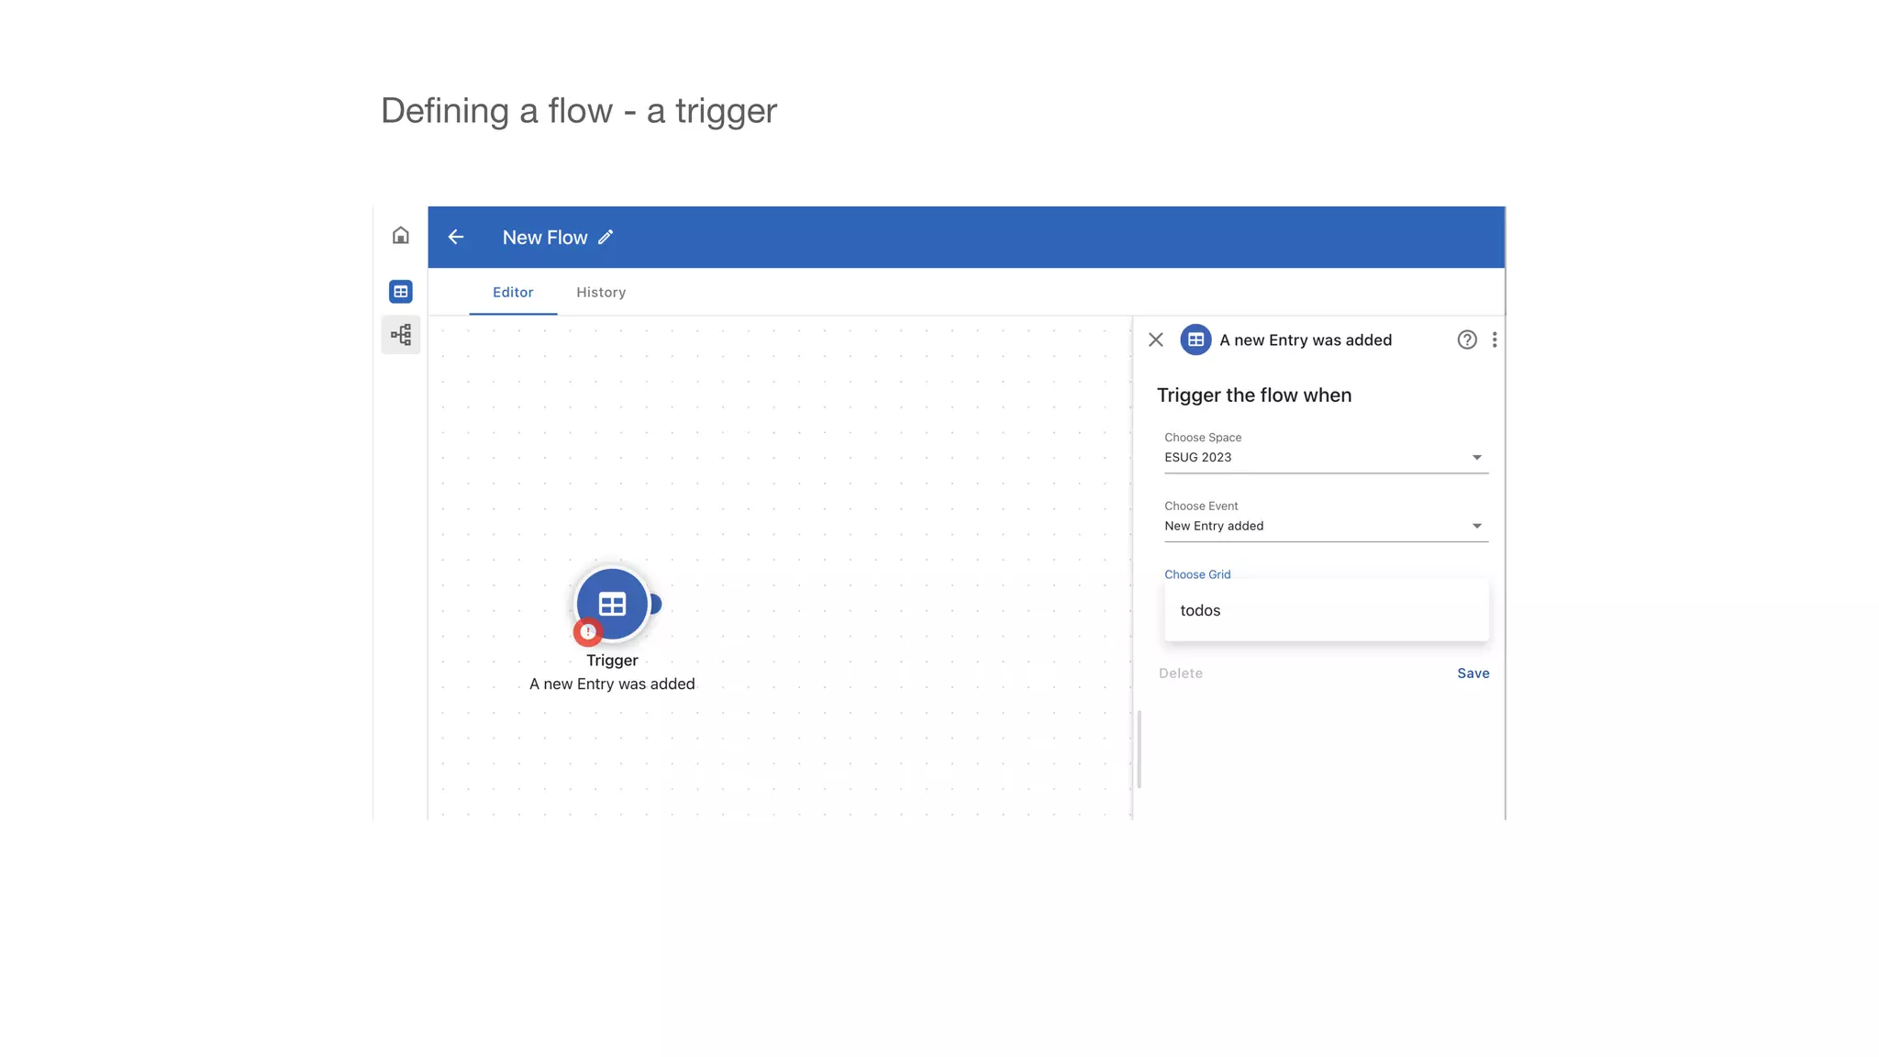Open the grids icon in sidebar
The image size is (1879, 1057).
(x=400, y=292)
